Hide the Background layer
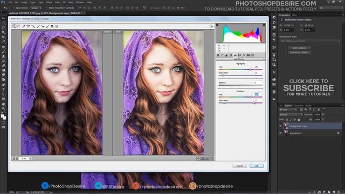 pyautogui.click(x=280, y=133)
